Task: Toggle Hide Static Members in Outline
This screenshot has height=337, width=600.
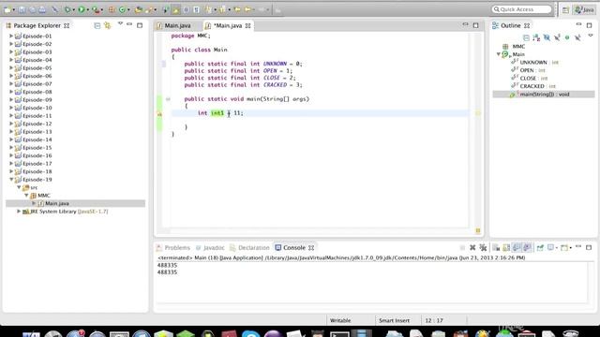Action: tap(557, 37)
